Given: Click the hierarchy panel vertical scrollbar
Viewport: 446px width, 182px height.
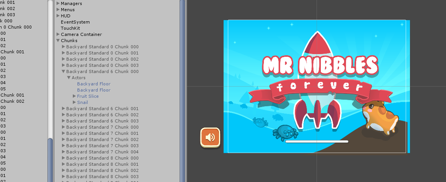Looking at the screenshot, I should point(183,77).
